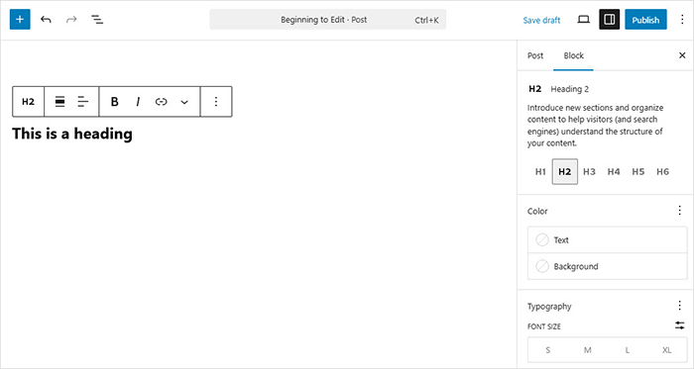Undo the last change
This screenshot has height=369, width=694.
pos(46,20)
